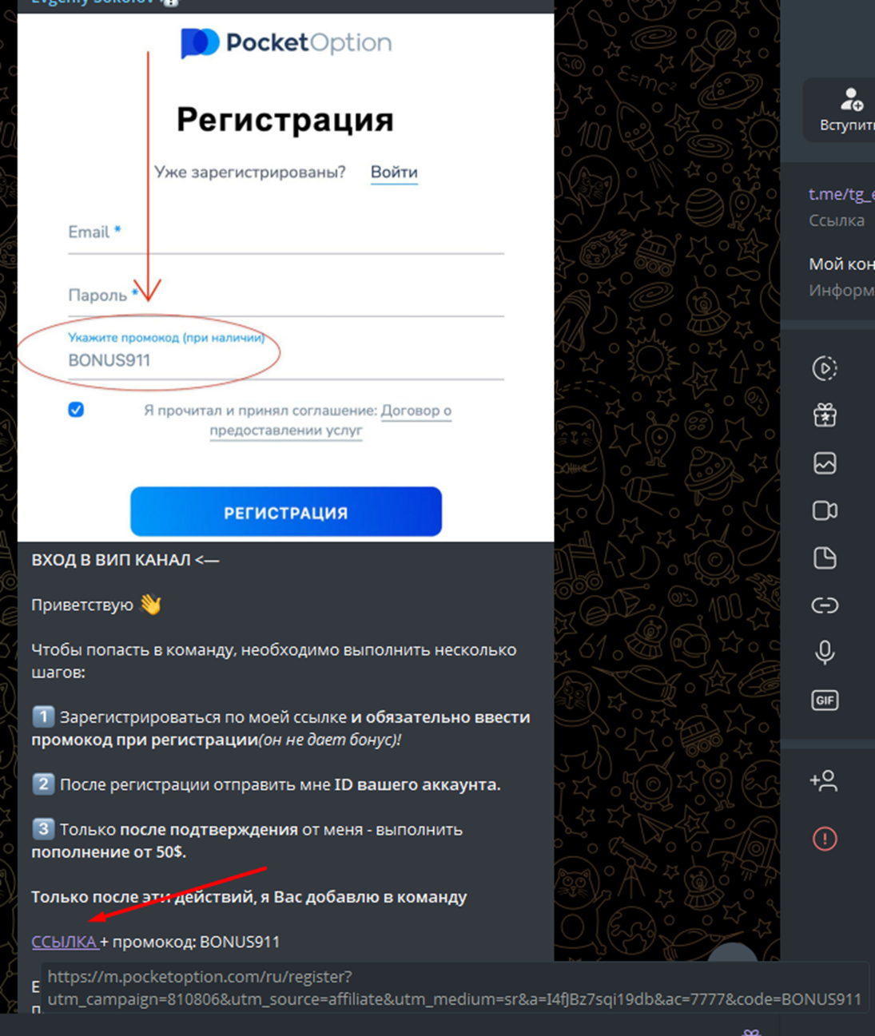Click the Войти login link
This screenshot has height=1036, width=875.
coord(394,173)
